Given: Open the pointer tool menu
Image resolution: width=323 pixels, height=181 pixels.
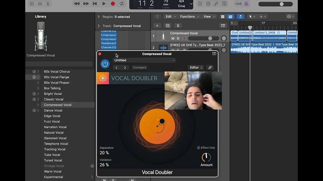Looking at the screenshot, I should click(252, 17).
